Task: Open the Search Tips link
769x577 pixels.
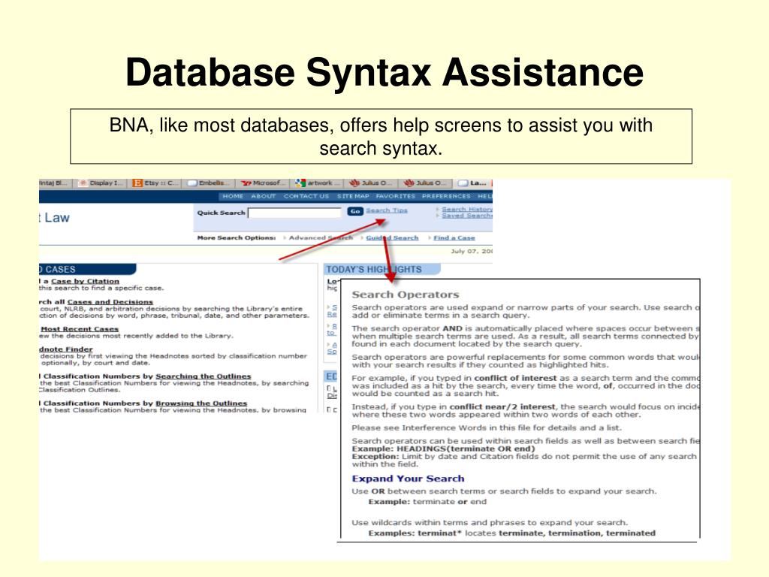Action: [387, 210]
